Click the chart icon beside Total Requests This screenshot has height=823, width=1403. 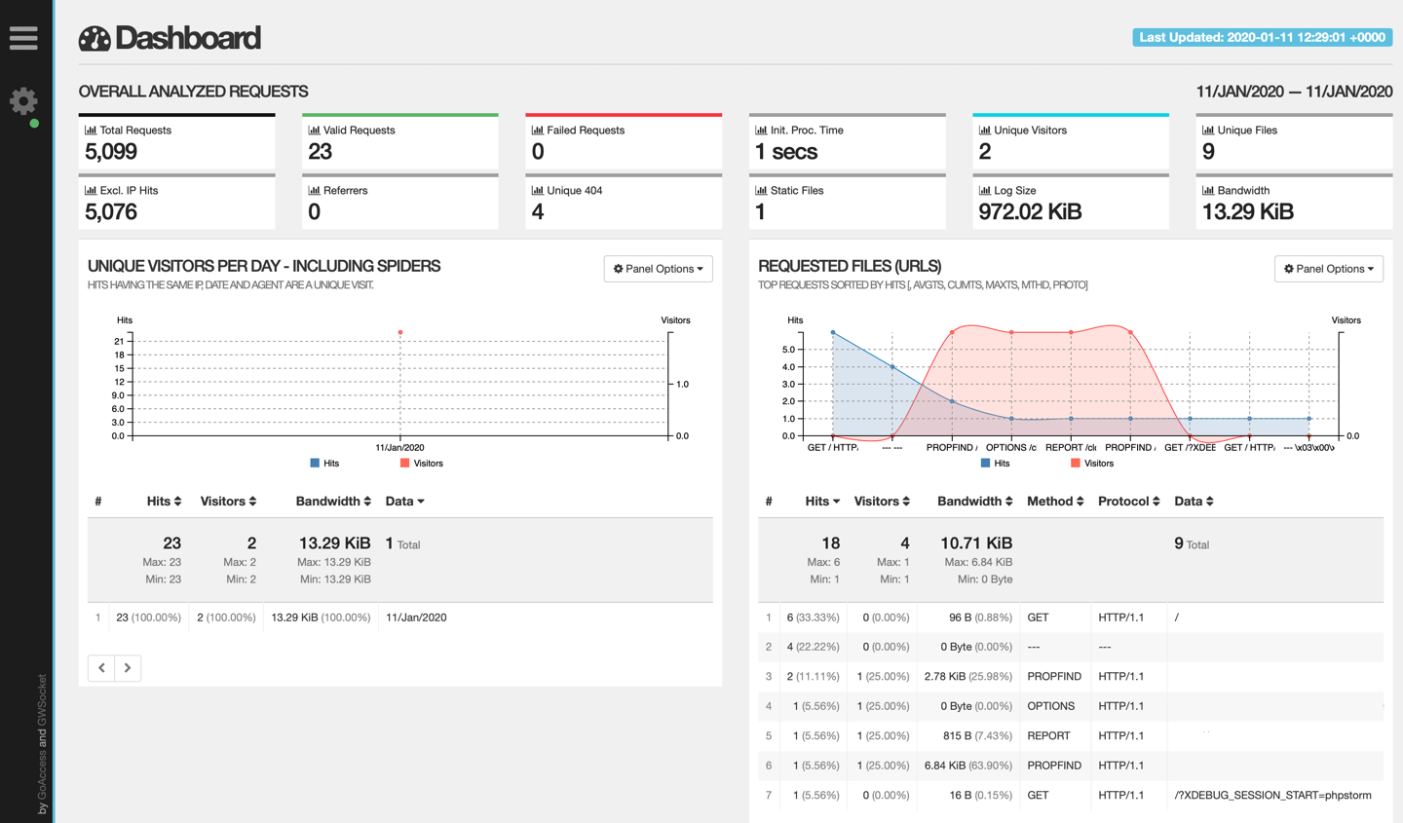point(90,130)
